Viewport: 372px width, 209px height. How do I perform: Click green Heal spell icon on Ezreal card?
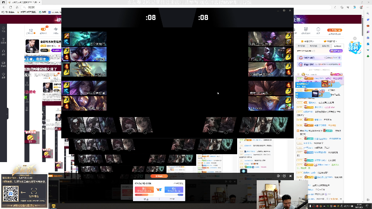pos(288,106)
